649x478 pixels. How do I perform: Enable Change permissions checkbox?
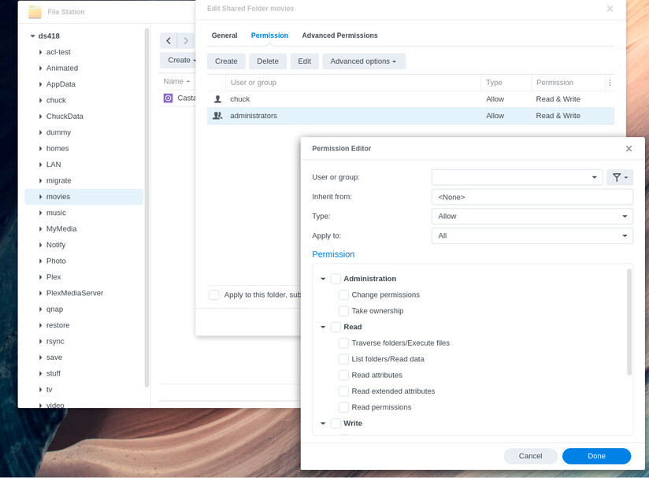pyautogui.click(x=343, y=295)
